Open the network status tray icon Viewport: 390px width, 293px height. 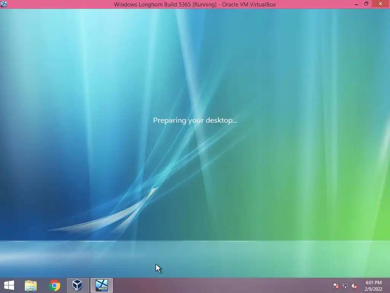coord(345,286)
